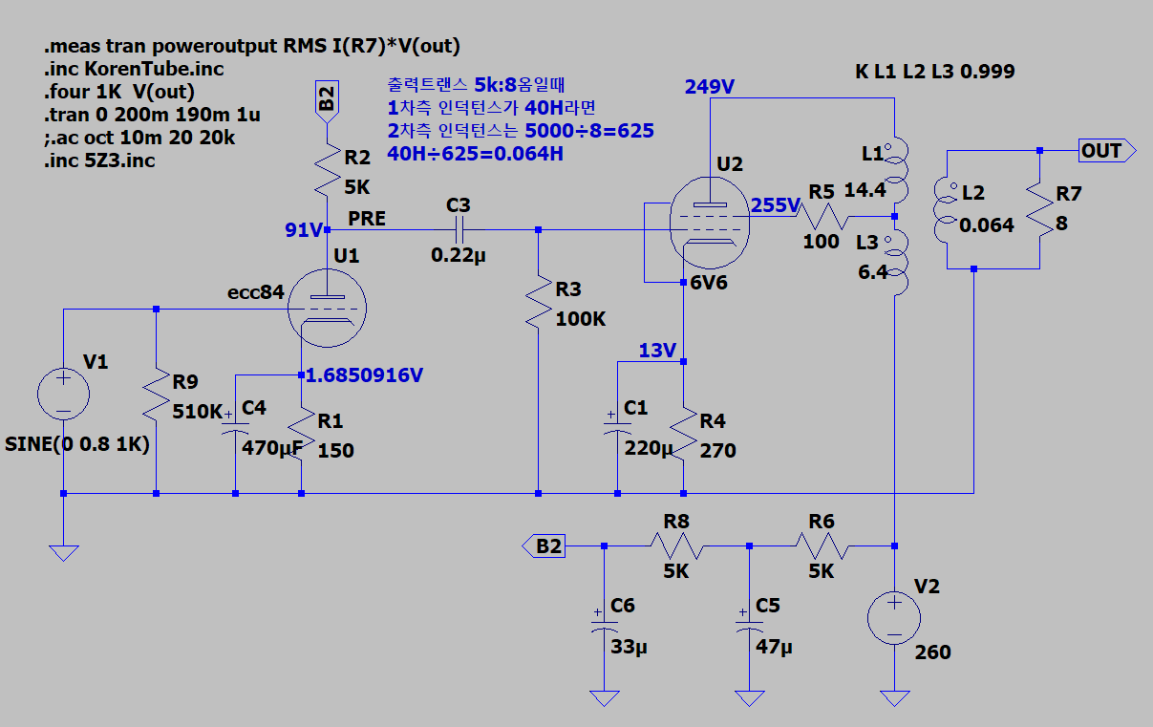Click the R3 100K grid resistor symbol

(x=539, y=302)
